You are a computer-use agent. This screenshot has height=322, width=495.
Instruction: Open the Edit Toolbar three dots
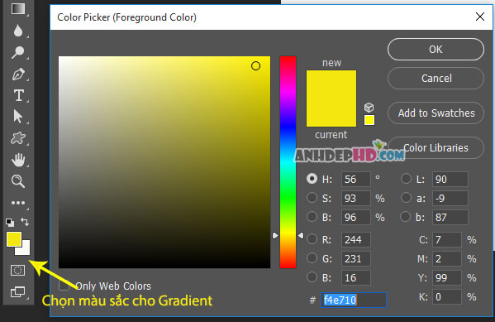coord(18,203)
